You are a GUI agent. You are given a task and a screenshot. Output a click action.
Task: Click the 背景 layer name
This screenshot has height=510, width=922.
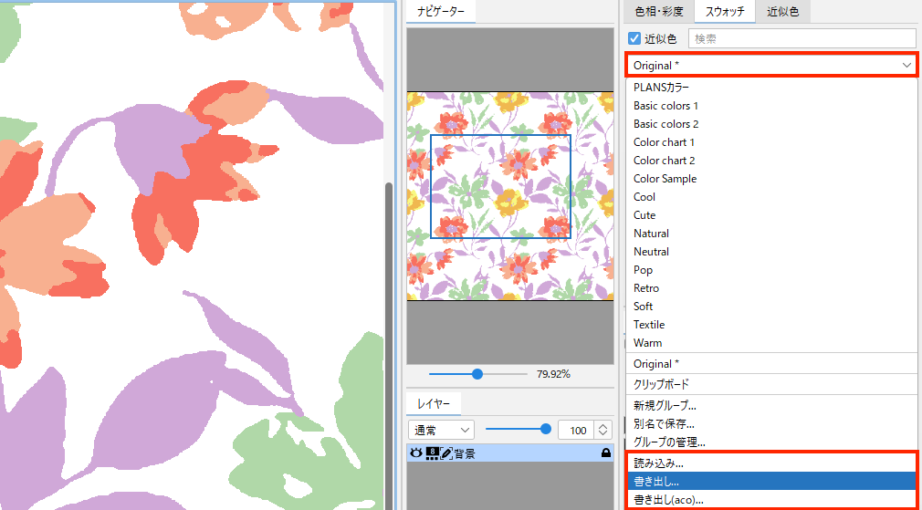(465, 453)
